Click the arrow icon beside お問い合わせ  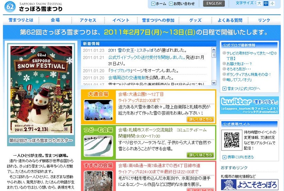(x=171, y=4)
